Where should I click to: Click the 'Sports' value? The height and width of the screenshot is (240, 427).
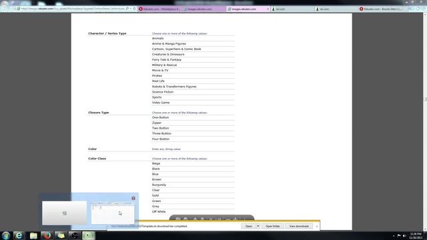pos(157,97)
